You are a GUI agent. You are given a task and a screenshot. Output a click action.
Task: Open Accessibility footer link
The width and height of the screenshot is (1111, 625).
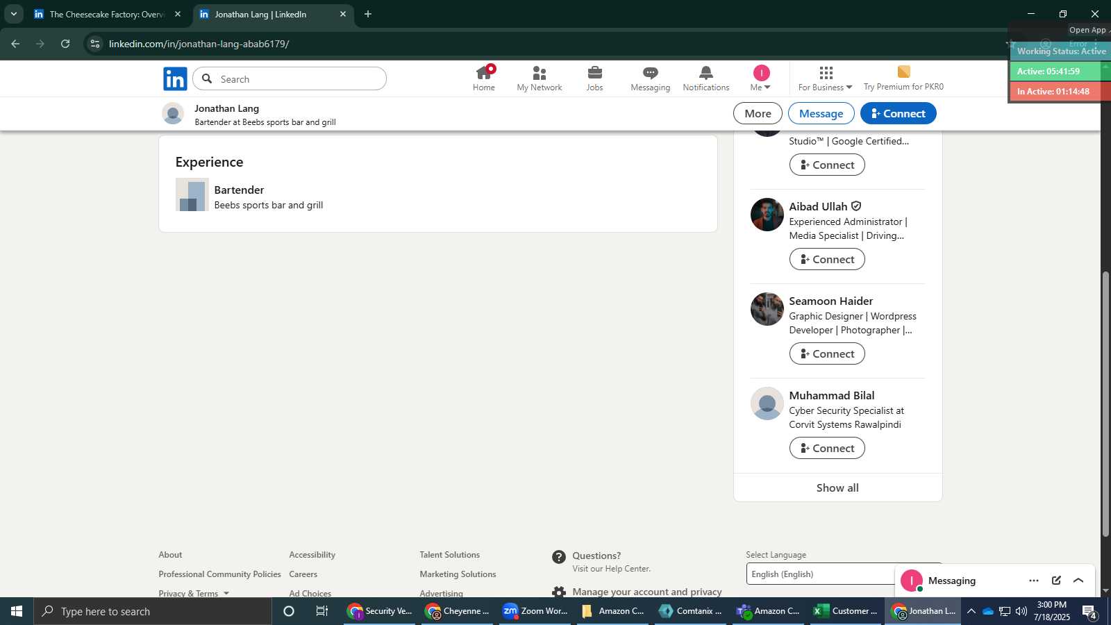[312, 554]
